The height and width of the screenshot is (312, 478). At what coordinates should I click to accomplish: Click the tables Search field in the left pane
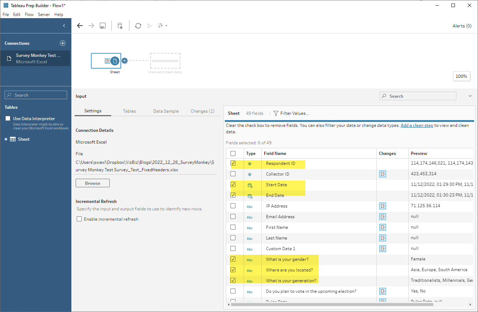point(36,95)
